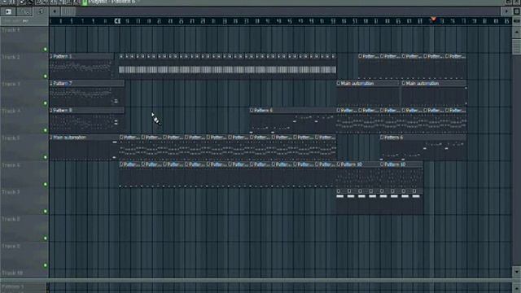The width and height of the screenshot is (521, 293).
Task: Mute Track 4 with its green light
Action: coord(46,130)
